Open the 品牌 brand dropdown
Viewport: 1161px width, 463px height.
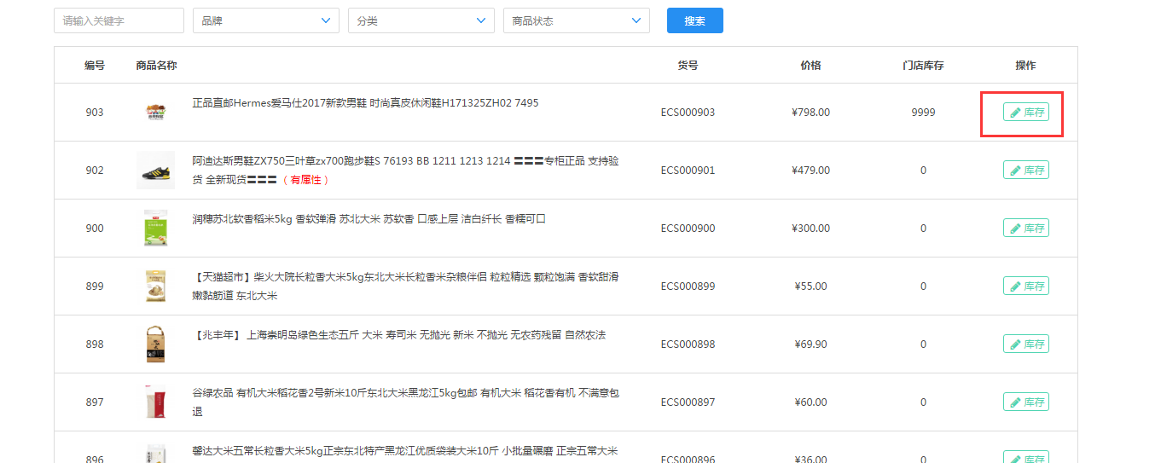(266, 20)
